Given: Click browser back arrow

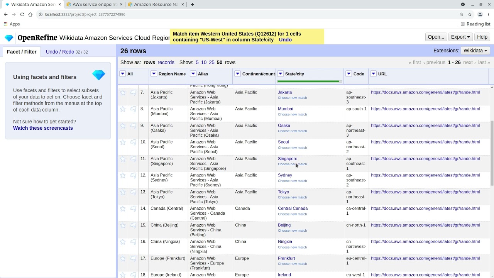Looking at the screenshot, I should [5, 14].
